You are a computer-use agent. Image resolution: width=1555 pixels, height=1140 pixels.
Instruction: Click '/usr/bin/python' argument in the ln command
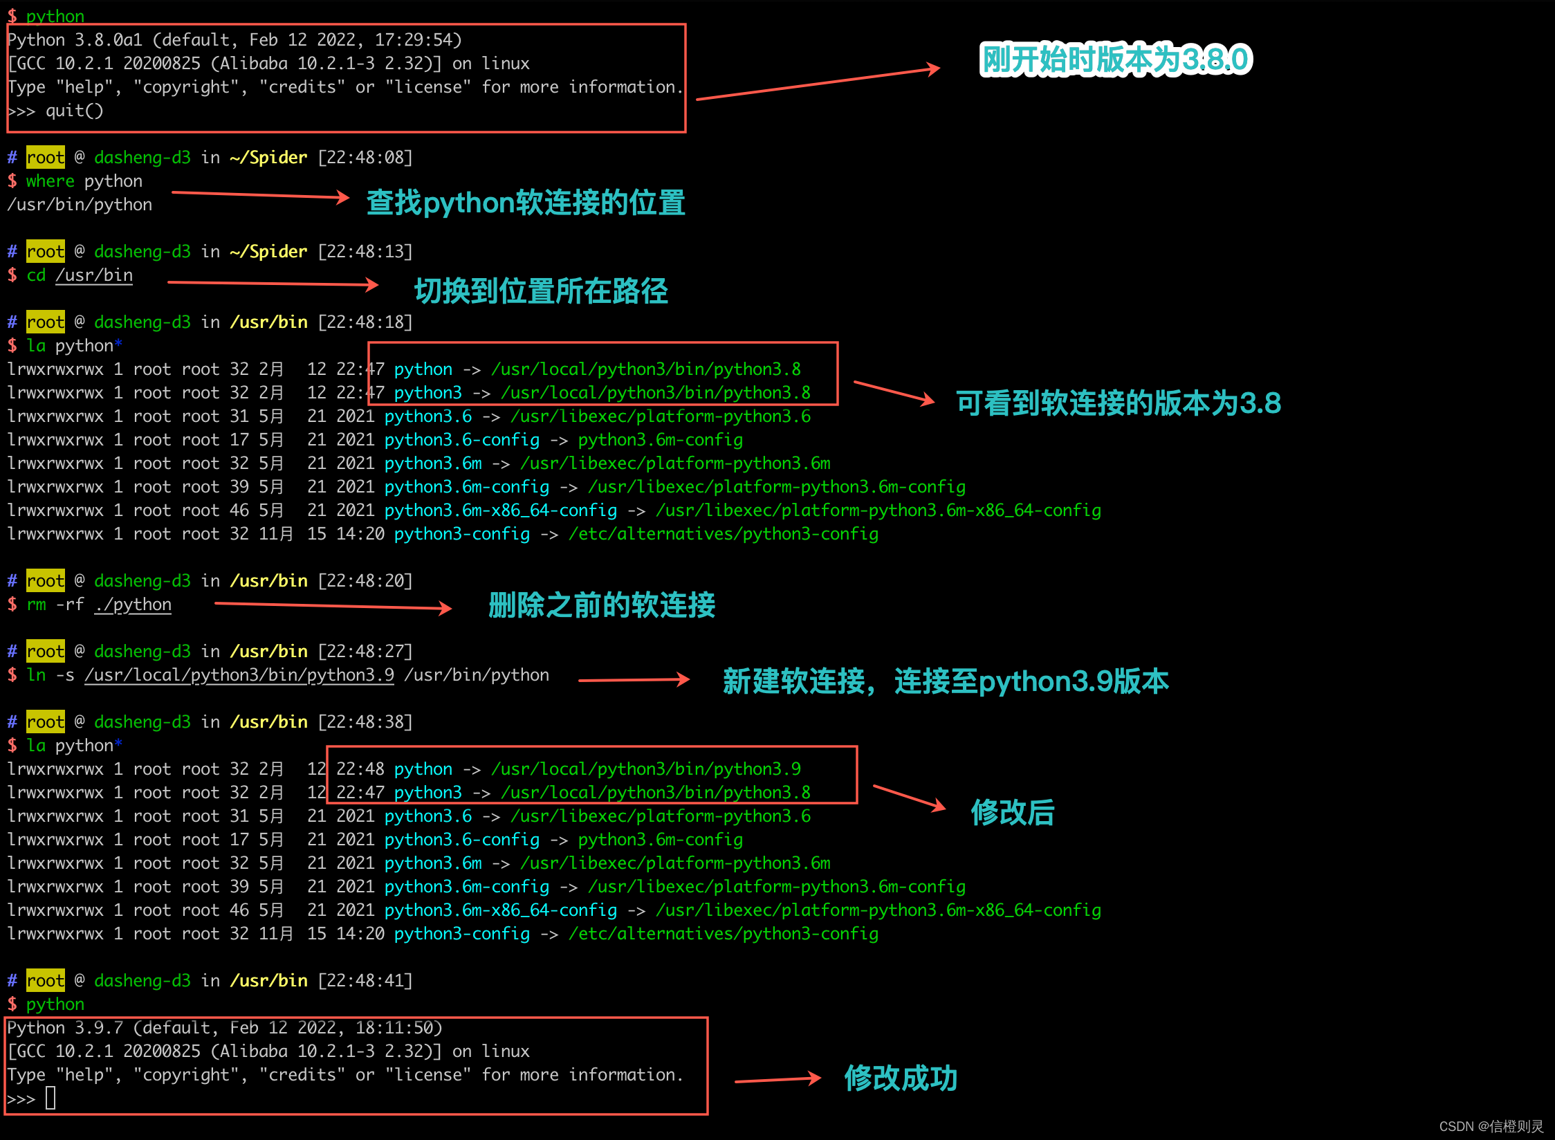click(477, 675)
